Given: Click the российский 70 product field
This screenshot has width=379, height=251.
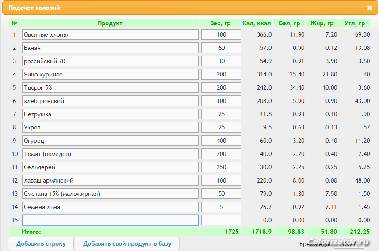Looking at the screenshot, I should point(110,61).
